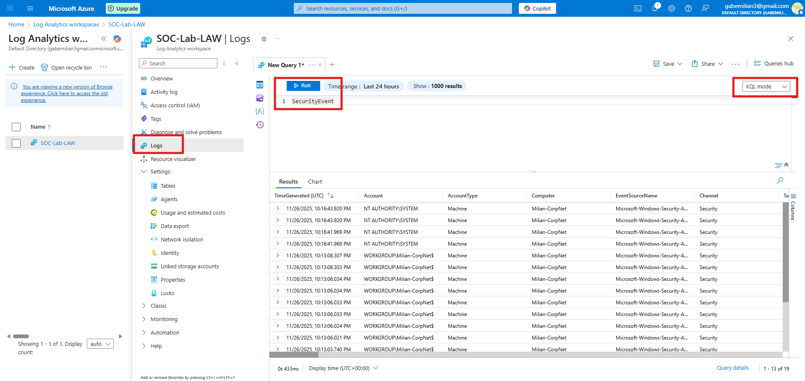
Task: Open Resource visualizer
Action: 173,159
